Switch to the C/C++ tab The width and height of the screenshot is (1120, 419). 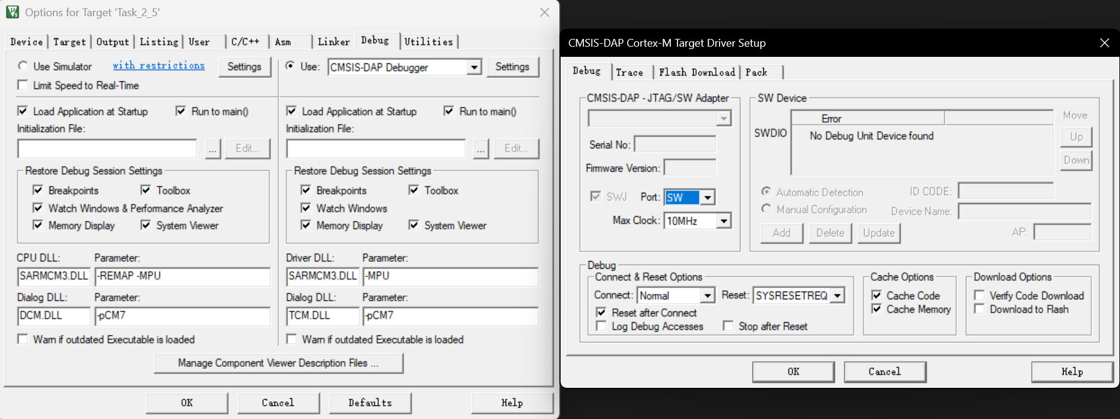245,42
